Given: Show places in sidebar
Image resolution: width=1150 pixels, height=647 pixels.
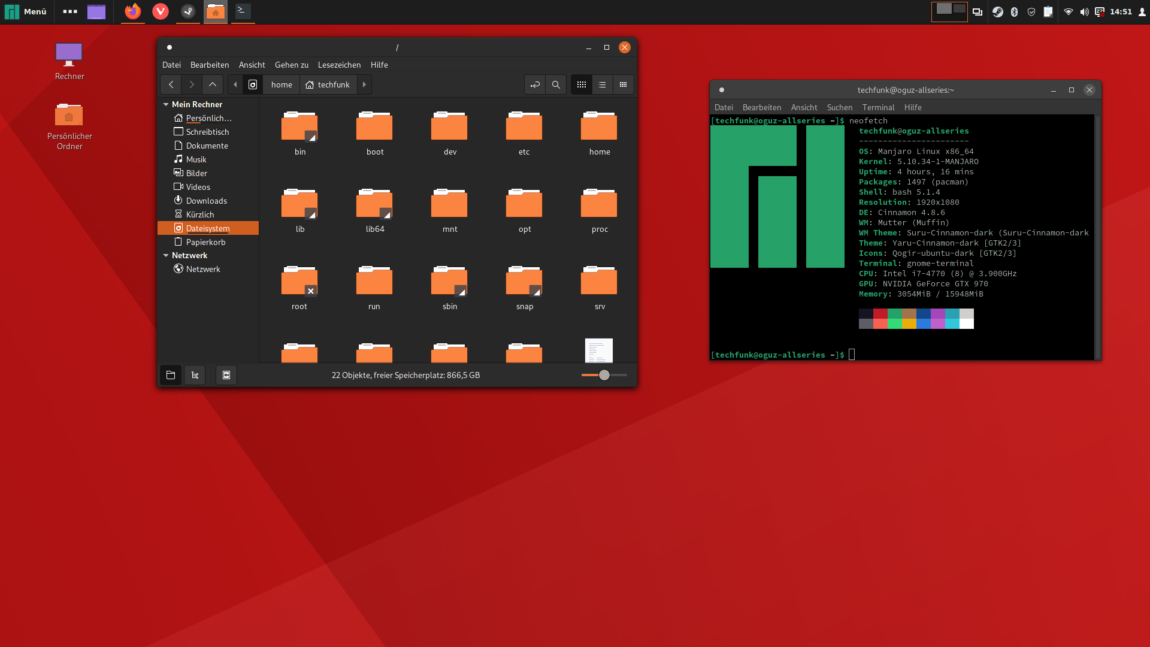Looking at the screenshot, I should click(171, 375).
